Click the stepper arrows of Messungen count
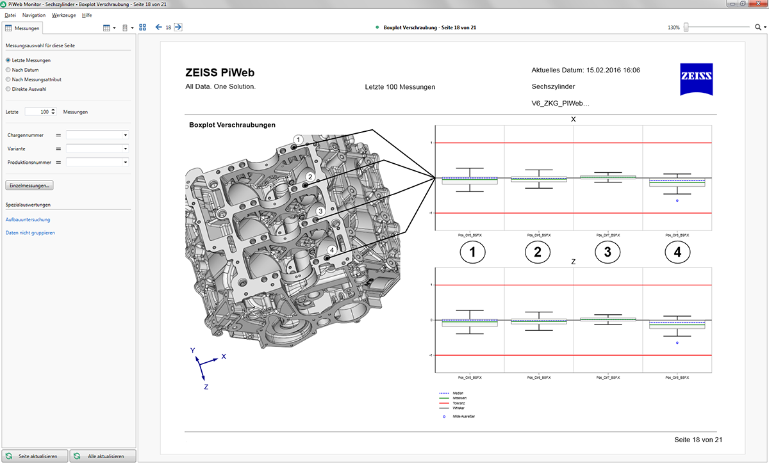The width and height of the screenshot is (769, 464). [x=53, y=111]
